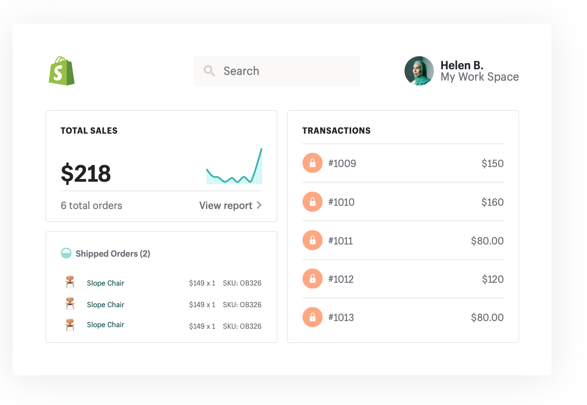Select transaction #1011 order number

point(340,241)
